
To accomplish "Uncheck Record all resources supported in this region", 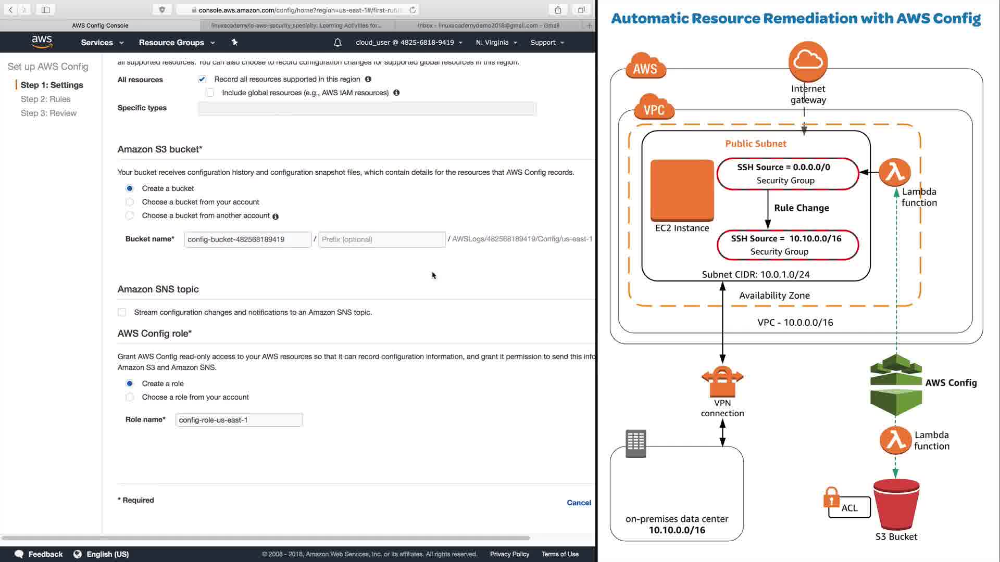I will point(202,79).
